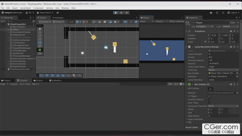Toggle Player object active checkbox
This screenshot has width=242, height=136.
[x=194, y=23]
